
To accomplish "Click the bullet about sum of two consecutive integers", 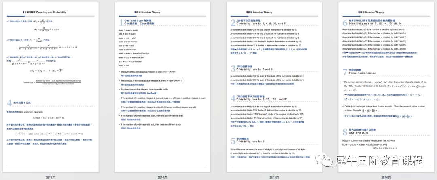I will click(x=148, y=72).
